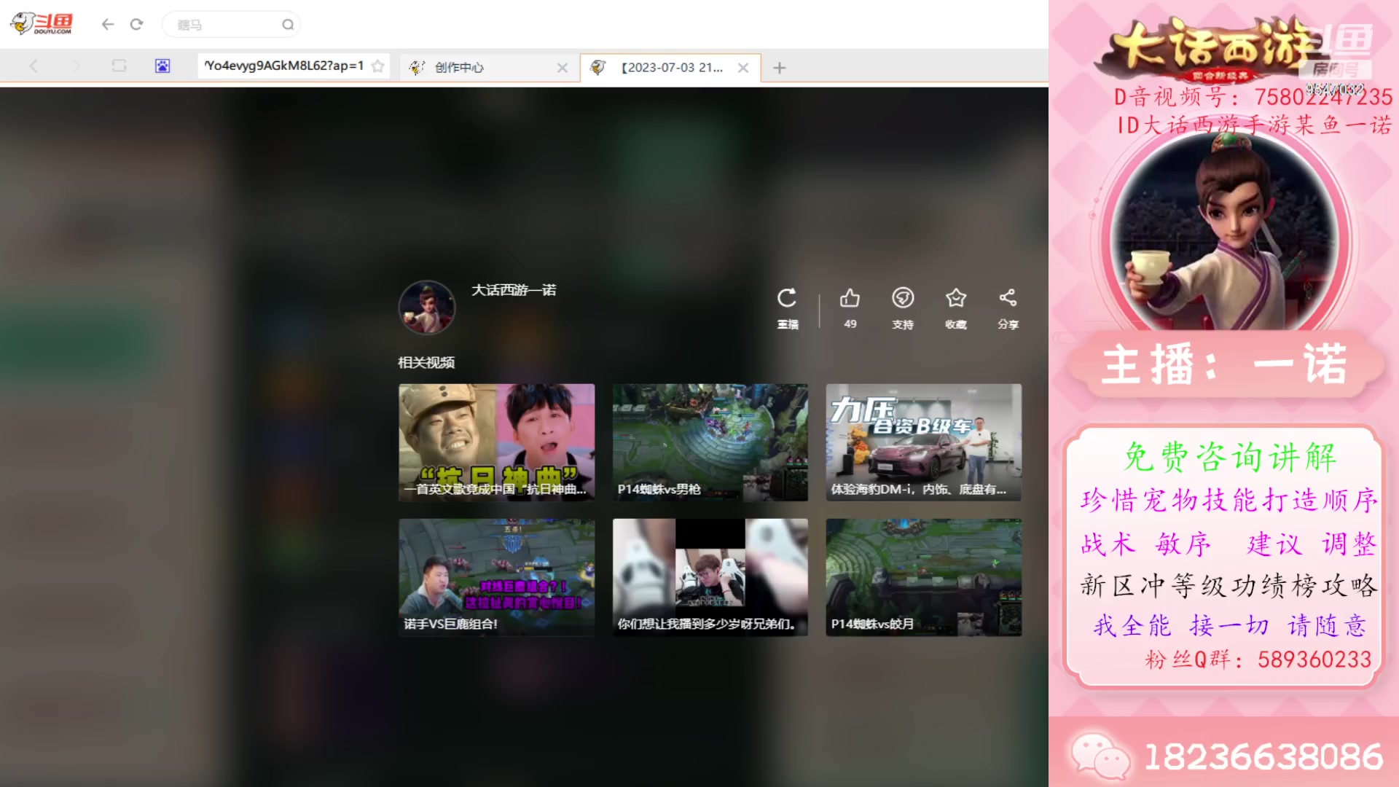Click the 分享 share icon
1399x787 pixels.
[x=1008, y=298]
